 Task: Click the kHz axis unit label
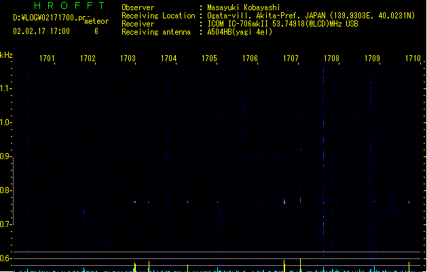[6, 55]
